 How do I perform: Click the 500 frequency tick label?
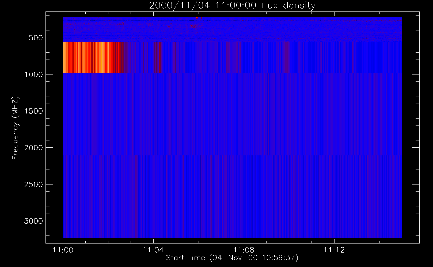(x=36, y=38)
